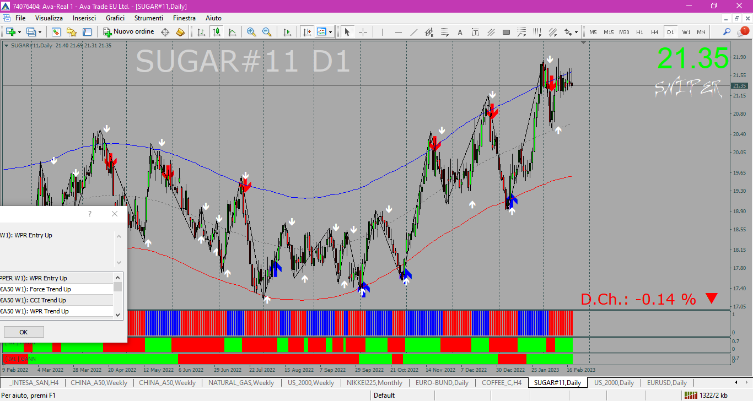Toggle chart shift button
Screen dimensions: 753x401
(x=306, y=32)
